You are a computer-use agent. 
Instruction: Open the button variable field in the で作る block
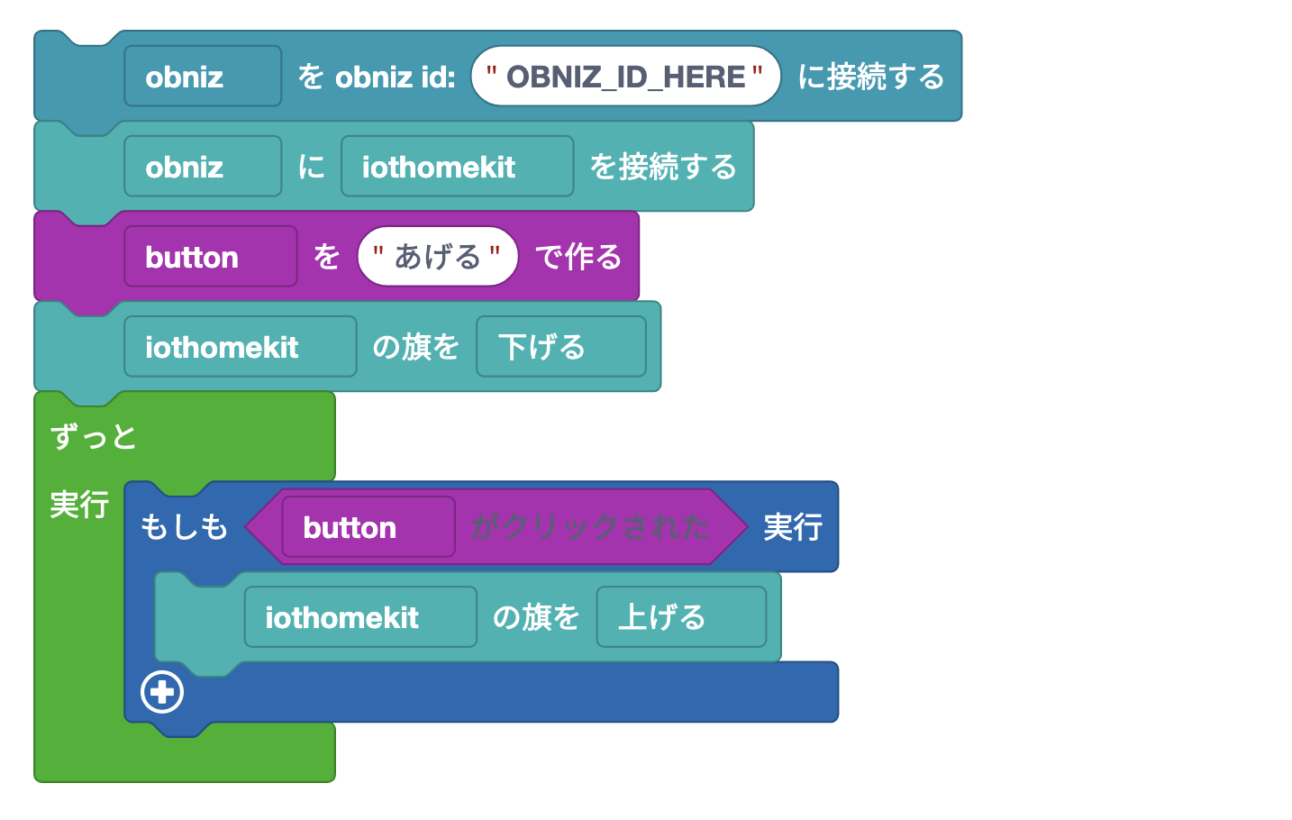(x=210, y=257)
